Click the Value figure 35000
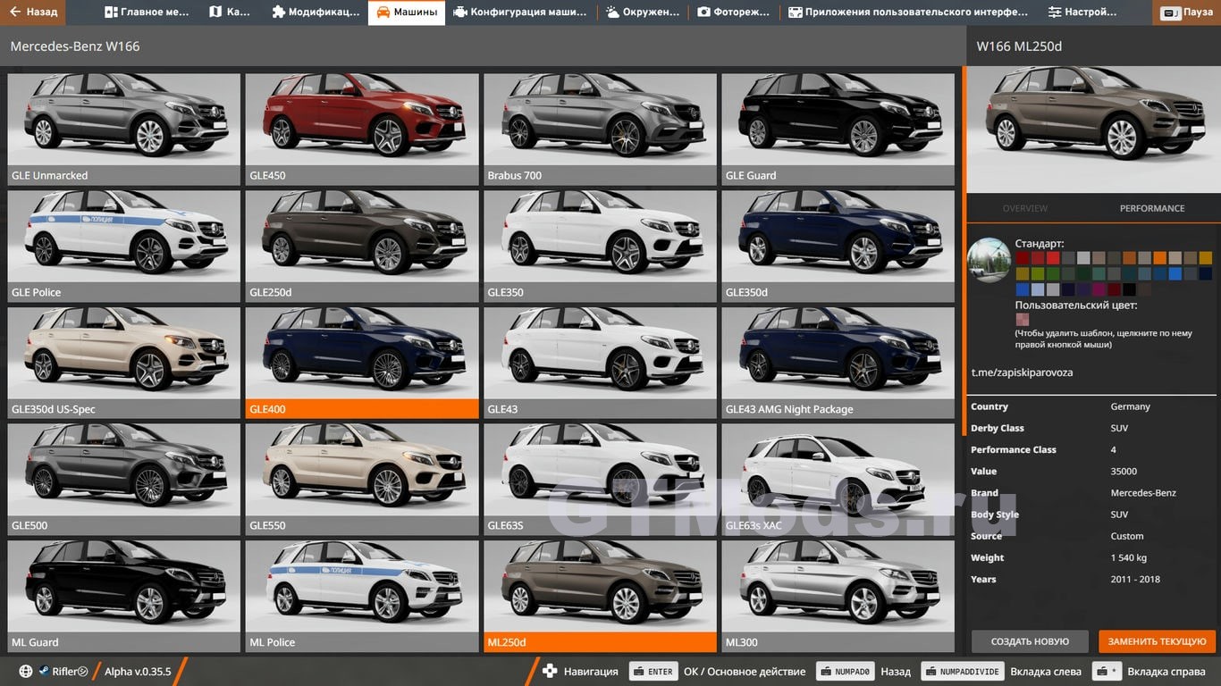Screen dimensions: 1221x686 coord(1124,472)
